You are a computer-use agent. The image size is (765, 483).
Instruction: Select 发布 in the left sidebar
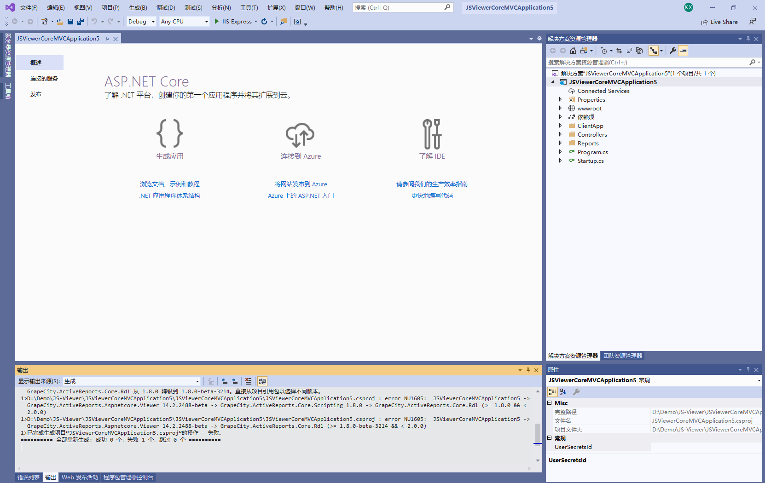(x=36, y=94)
